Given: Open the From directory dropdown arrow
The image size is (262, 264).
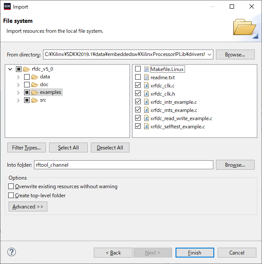Looking at the screenshot, I should 210,55.
